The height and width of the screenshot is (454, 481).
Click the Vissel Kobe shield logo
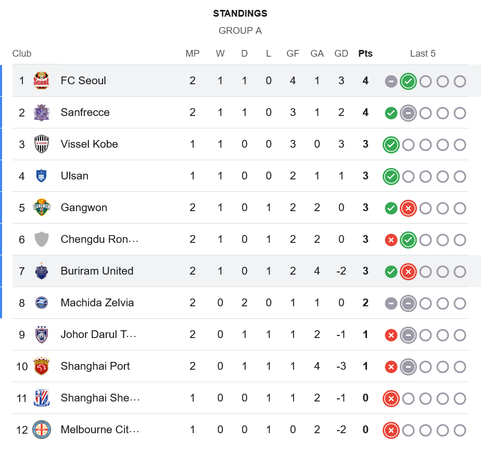pyautogui.click(x=42, y=144)
